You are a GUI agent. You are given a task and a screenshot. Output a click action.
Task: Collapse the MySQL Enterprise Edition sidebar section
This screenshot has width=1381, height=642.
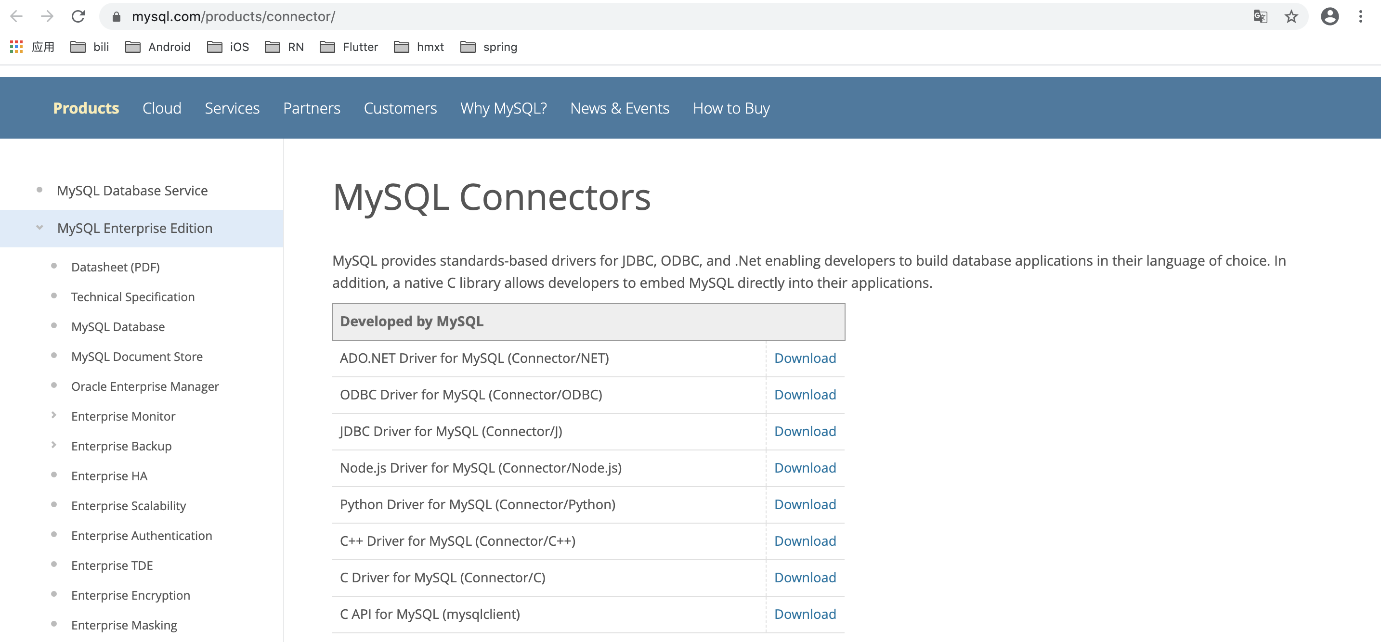coord(39,228)
